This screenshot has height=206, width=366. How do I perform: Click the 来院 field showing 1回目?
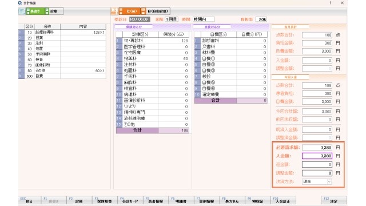172,19
